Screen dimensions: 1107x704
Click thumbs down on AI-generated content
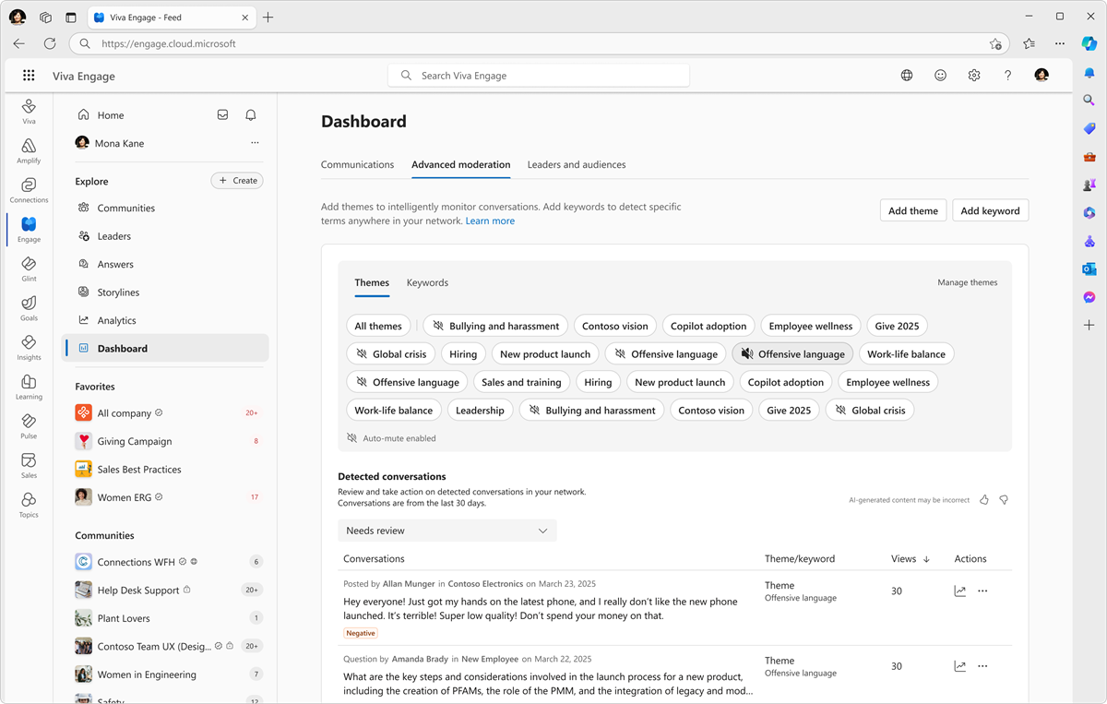tap(1004, 500)
